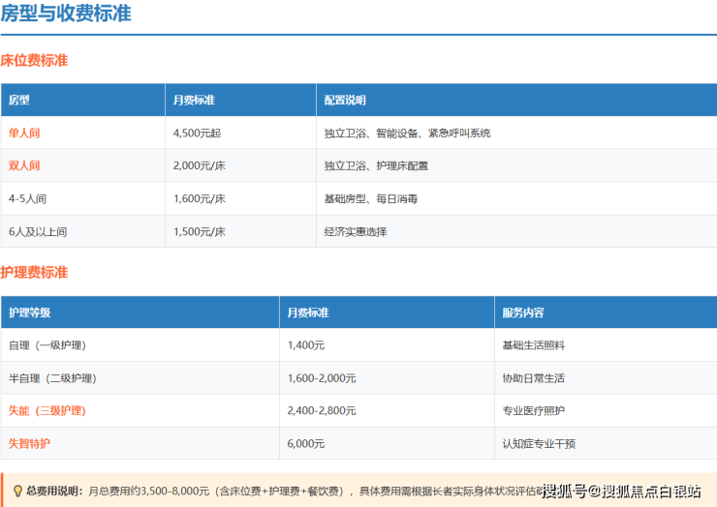Viewport: 717px width, 507px height.
Task: Select the 6人及以上间 row label
Action: pos(38,231)
